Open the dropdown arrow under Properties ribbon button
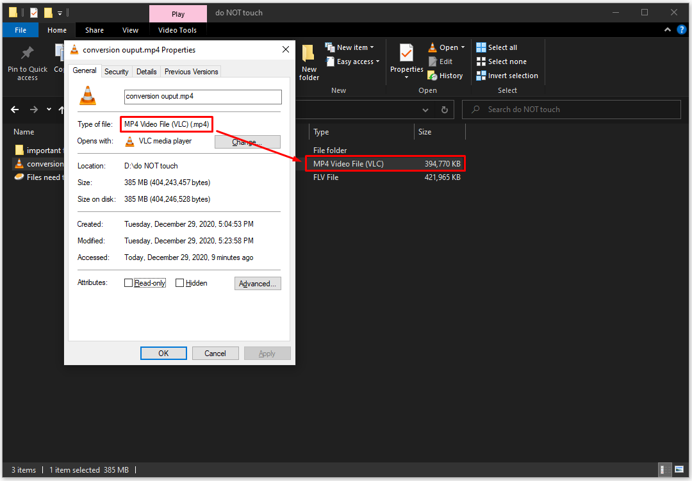 pos(406,77)
